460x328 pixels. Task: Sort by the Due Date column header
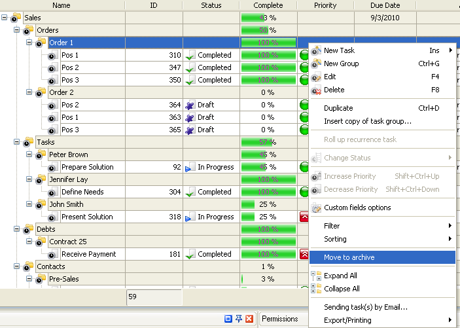385,5
